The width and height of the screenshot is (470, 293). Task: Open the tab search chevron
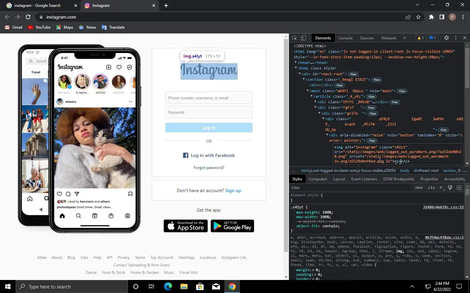pos(417,5)
